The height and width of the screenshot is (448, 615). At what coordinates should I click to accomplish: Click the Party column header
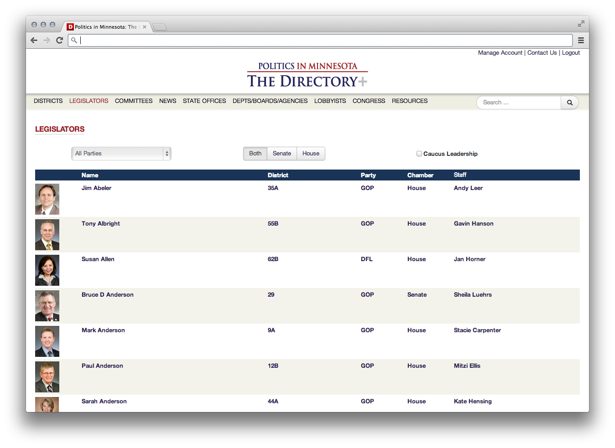click(x=368, y=175)
